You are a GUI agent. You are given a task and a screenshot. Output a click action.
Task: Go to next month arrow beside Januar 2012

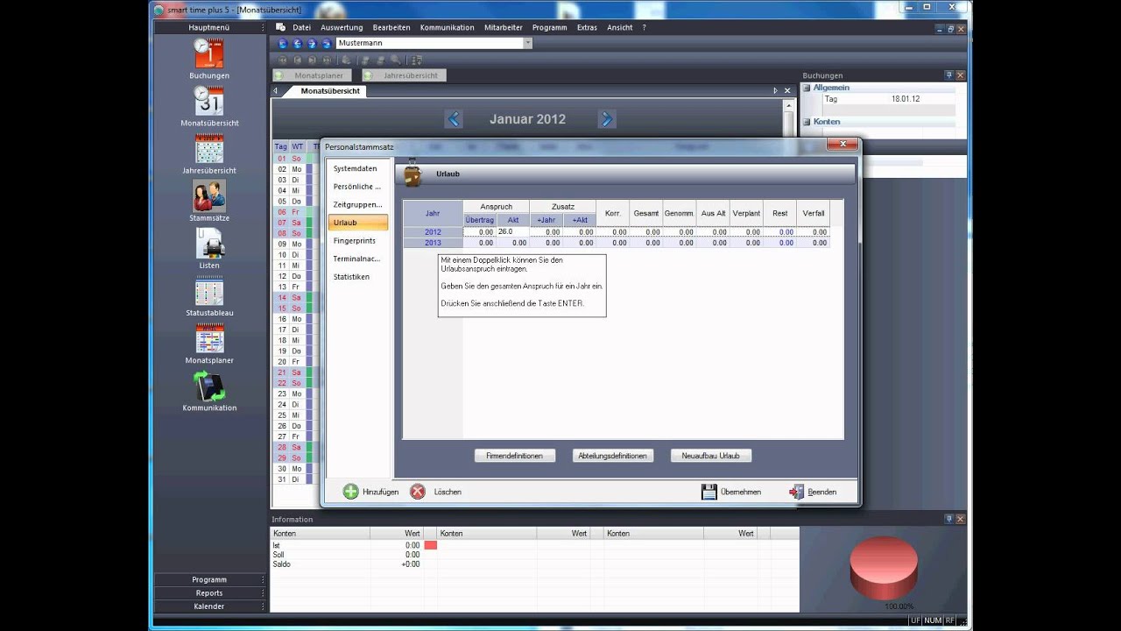click(x=607, y=119)
